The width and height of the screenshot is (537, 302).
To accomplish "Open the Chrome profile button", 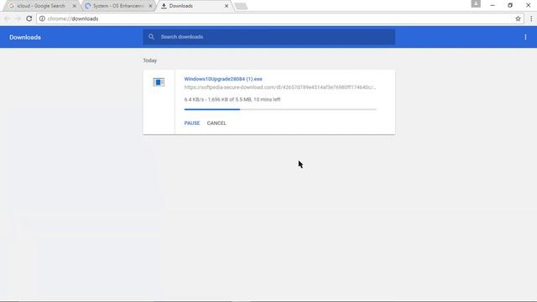I will coord(476,3).
